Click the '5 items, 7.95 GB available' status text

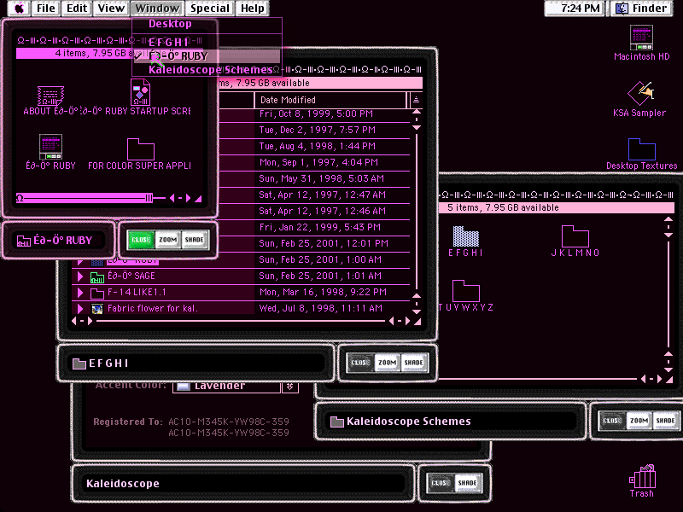[x=503, y=207]
